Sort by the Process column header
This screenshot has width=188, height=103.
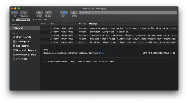[x=82, y=24]
